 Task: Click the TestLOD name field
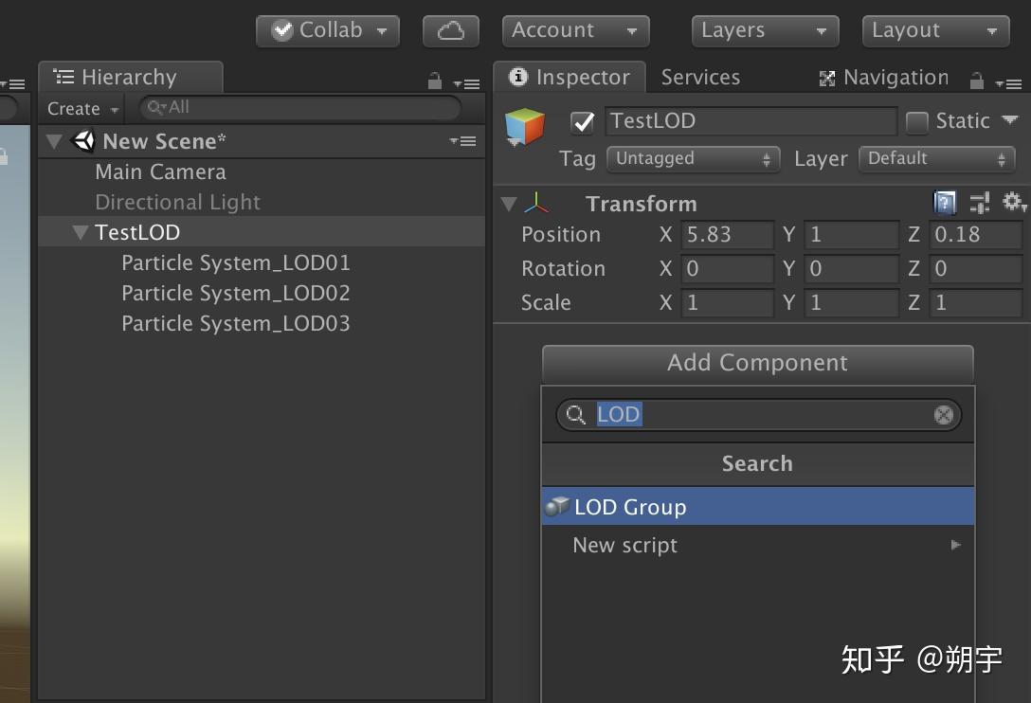(751, 121)
